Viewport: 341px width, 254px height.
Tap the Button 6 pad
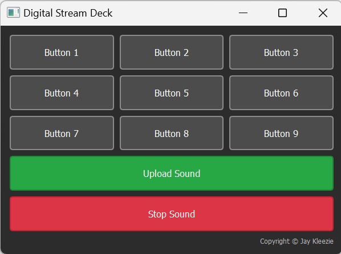point(281,92)
